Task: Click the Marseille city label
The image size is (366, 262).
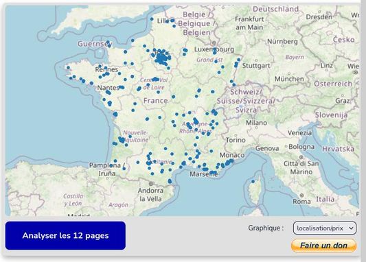Action: pyautogui.click(x=203, y=174)
